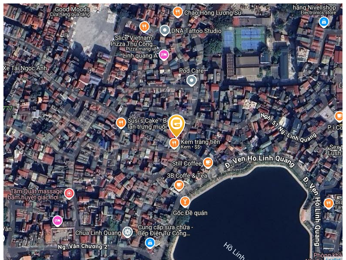Click the Đ. Ven Hồ Linh Quang street label
Screen dimensions: 346x260
[259, 161]
